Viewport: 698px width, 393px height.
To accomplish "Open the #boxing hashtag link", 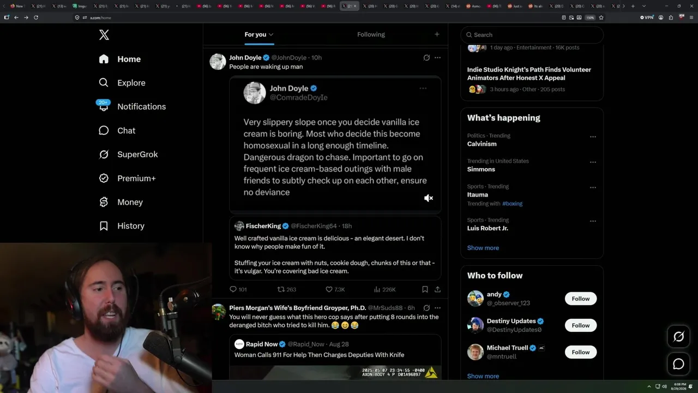I will [x=512, y=204].
